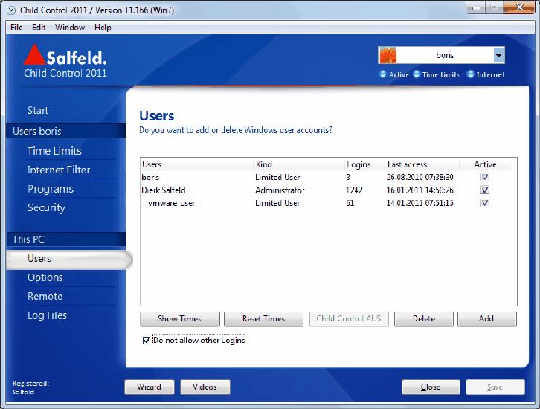Sort by the Logins column header
This screenshot has height=409, width=540.
tap(364, 164)
